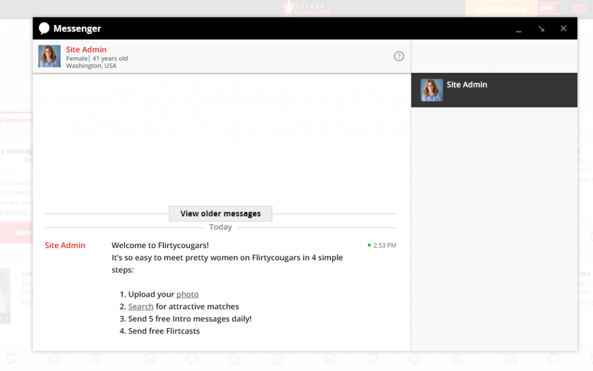Click Upgrade now in the background page

click(x=501, y=9)
